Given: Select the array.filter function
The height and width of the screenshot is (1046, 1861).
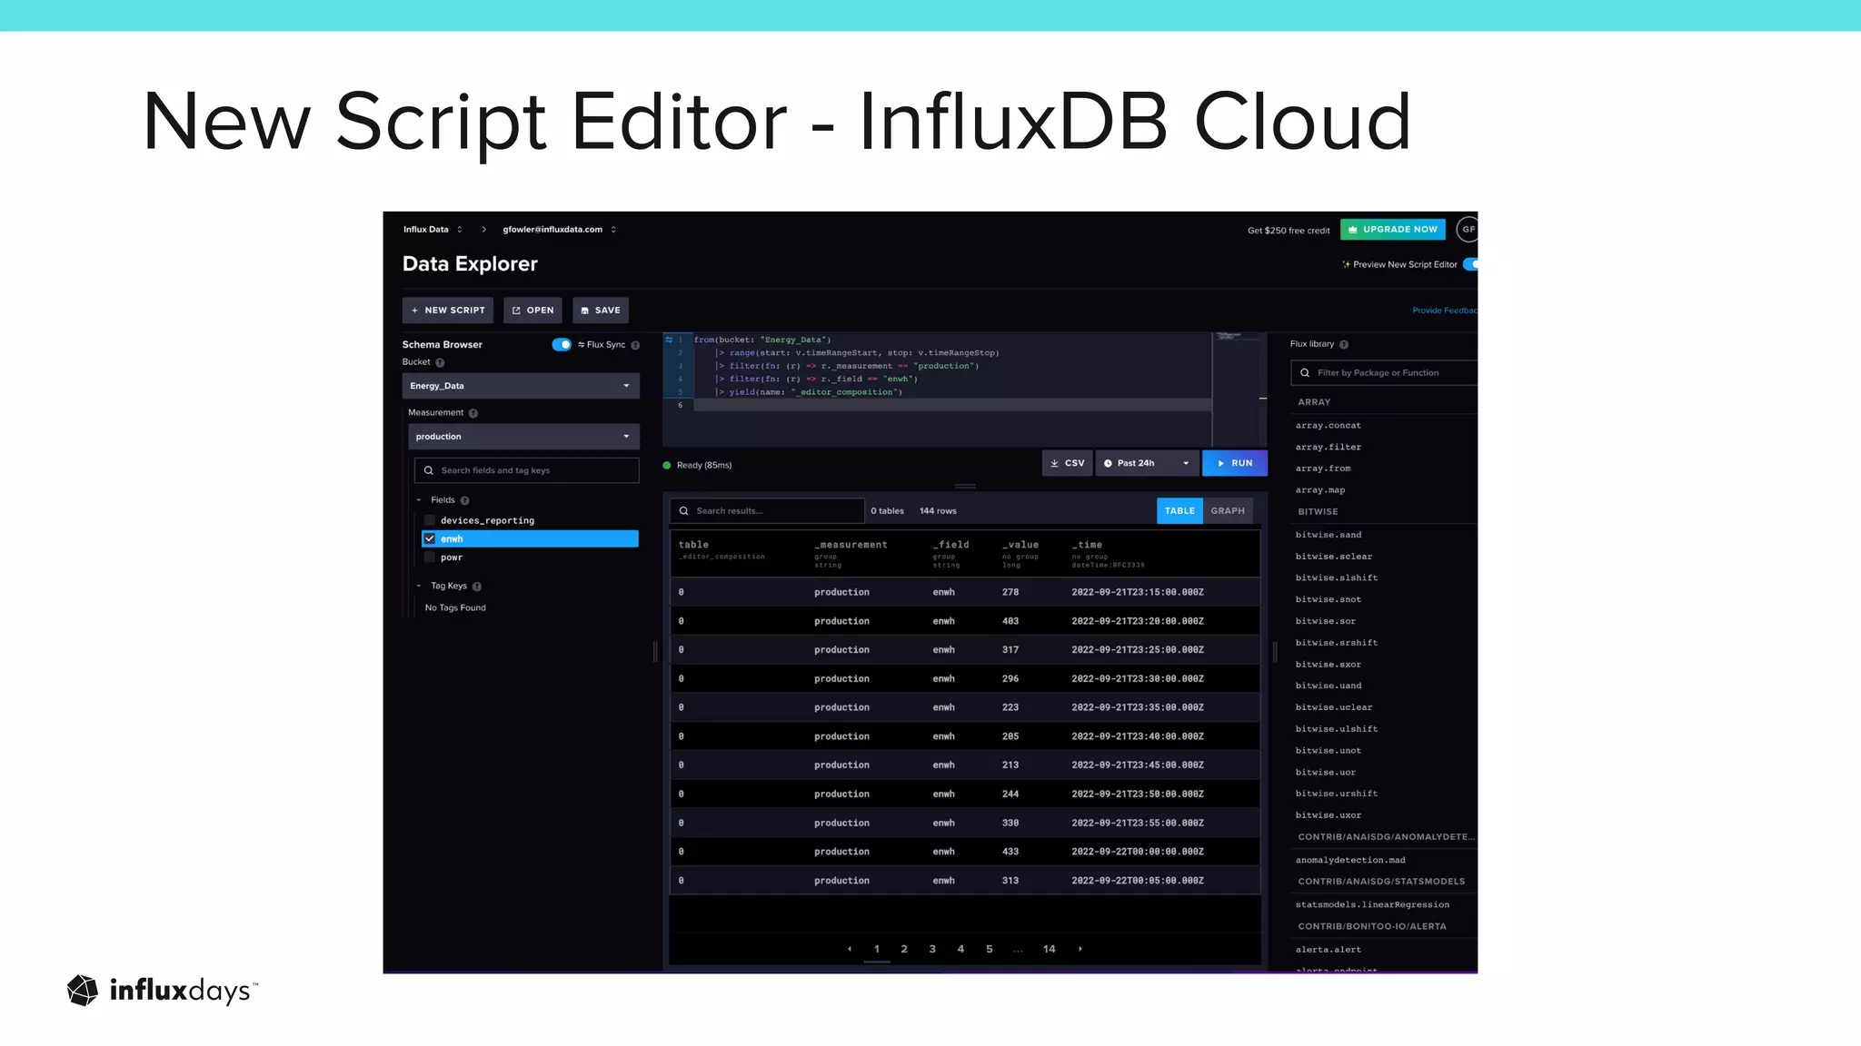Looking at the screenshot, I should click(1329, 448).
